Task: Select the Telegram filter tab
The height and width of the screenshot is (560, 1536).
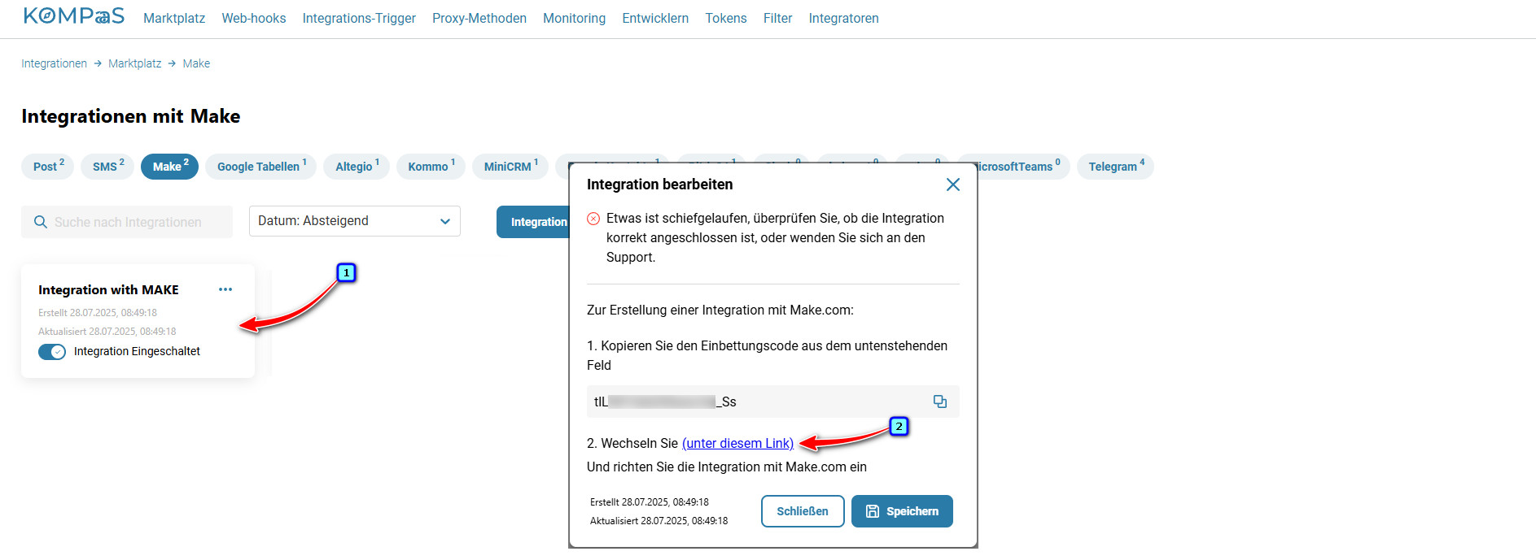Action: pos(1115,167)
